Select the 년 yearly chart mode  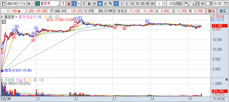pyautogui.click(x=94, y=4)
